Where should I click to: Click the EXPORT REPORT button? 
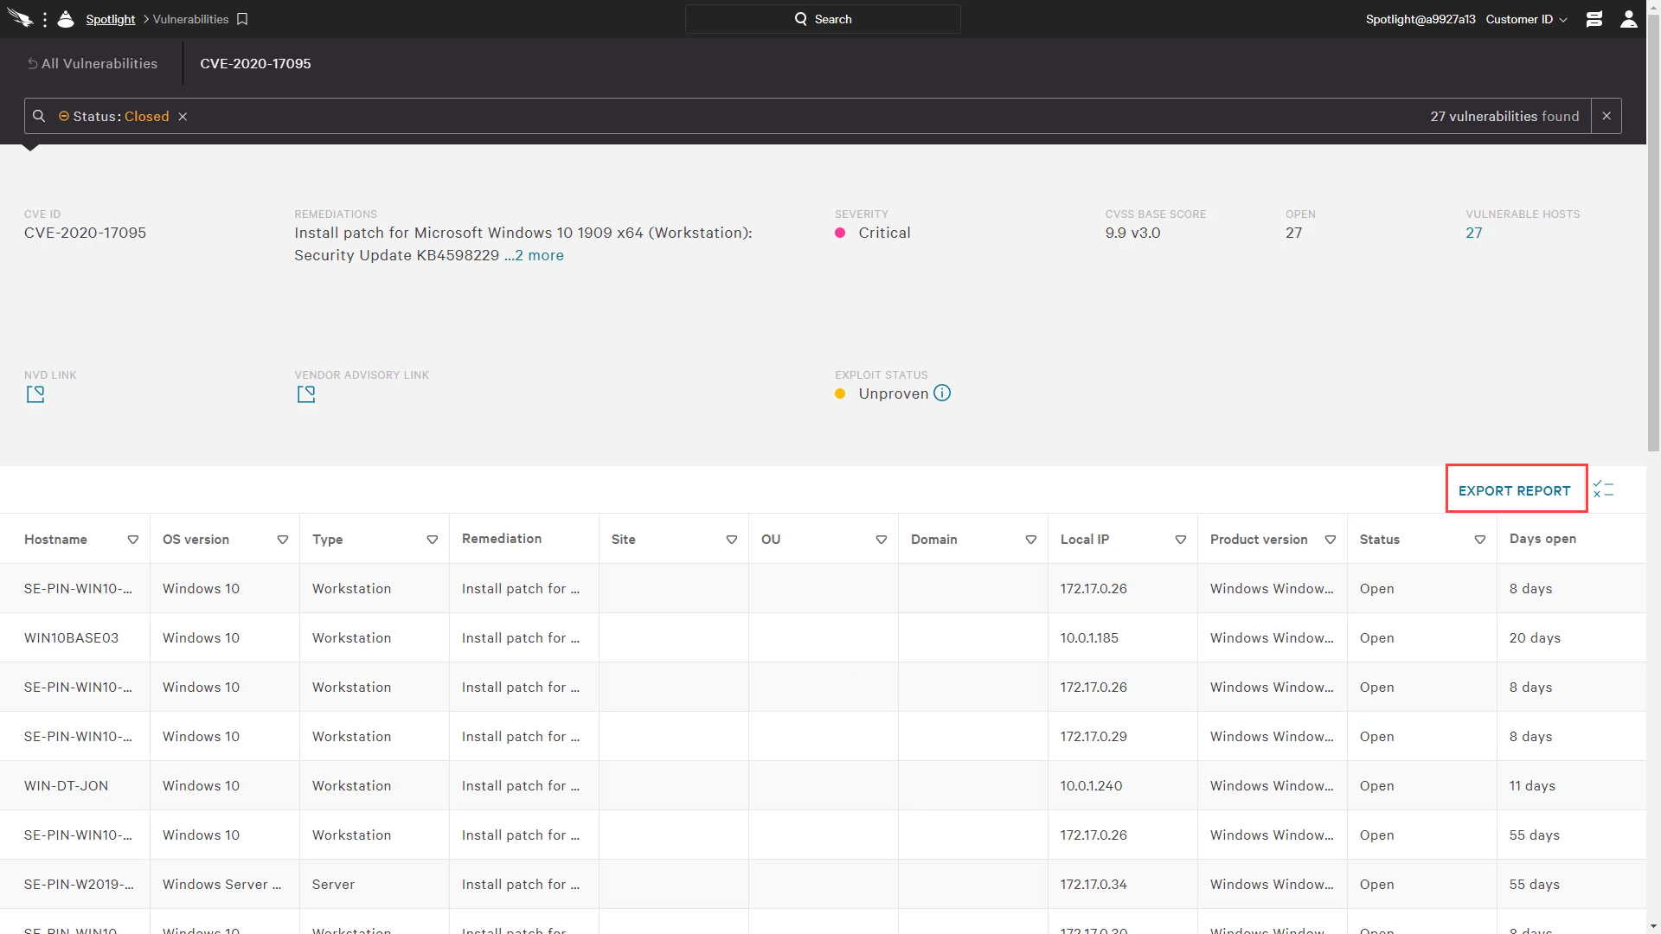tap(1515, 490)
